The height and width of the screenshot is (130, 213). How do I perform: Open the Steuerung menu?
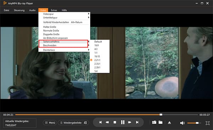(19, 10)
